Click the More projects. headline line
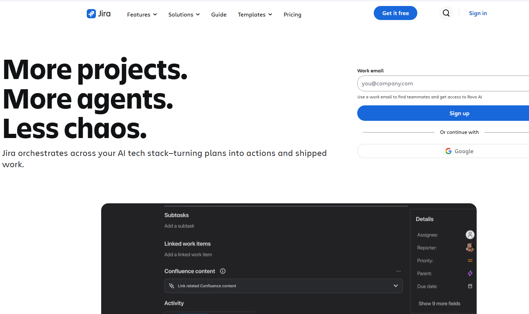529x314 pixels. (x=95, y=70)
